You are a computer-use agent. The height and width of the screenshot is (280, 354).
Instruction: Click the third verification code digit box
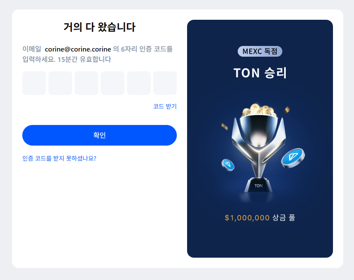pyautogui.click(x=87, y=83)
